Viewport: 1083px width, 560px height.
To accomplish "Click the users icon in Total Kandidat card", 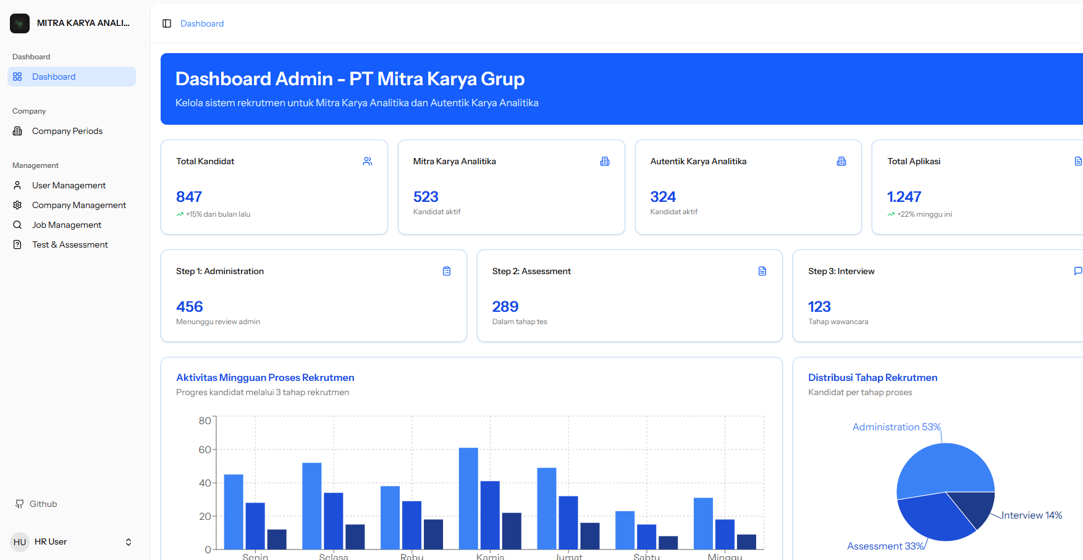I will (368, 161).
